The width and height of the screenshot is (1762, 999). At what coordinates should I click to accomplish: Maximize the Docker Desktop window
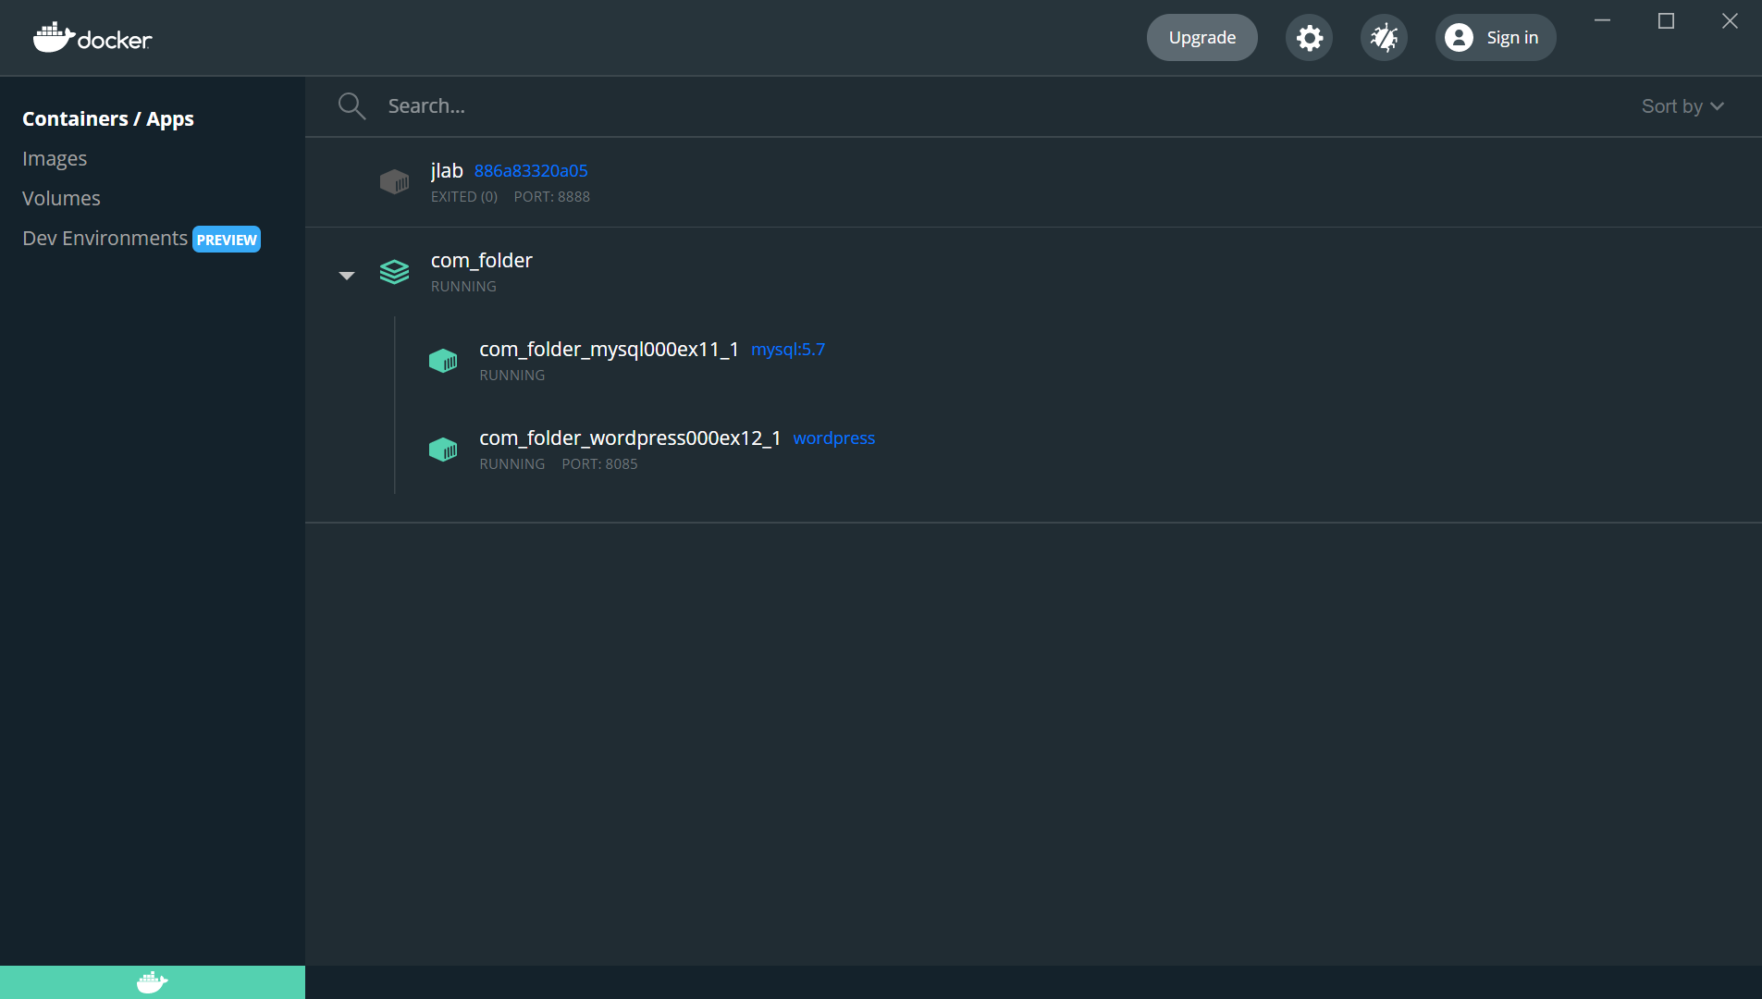click(x=1666, y=20)
